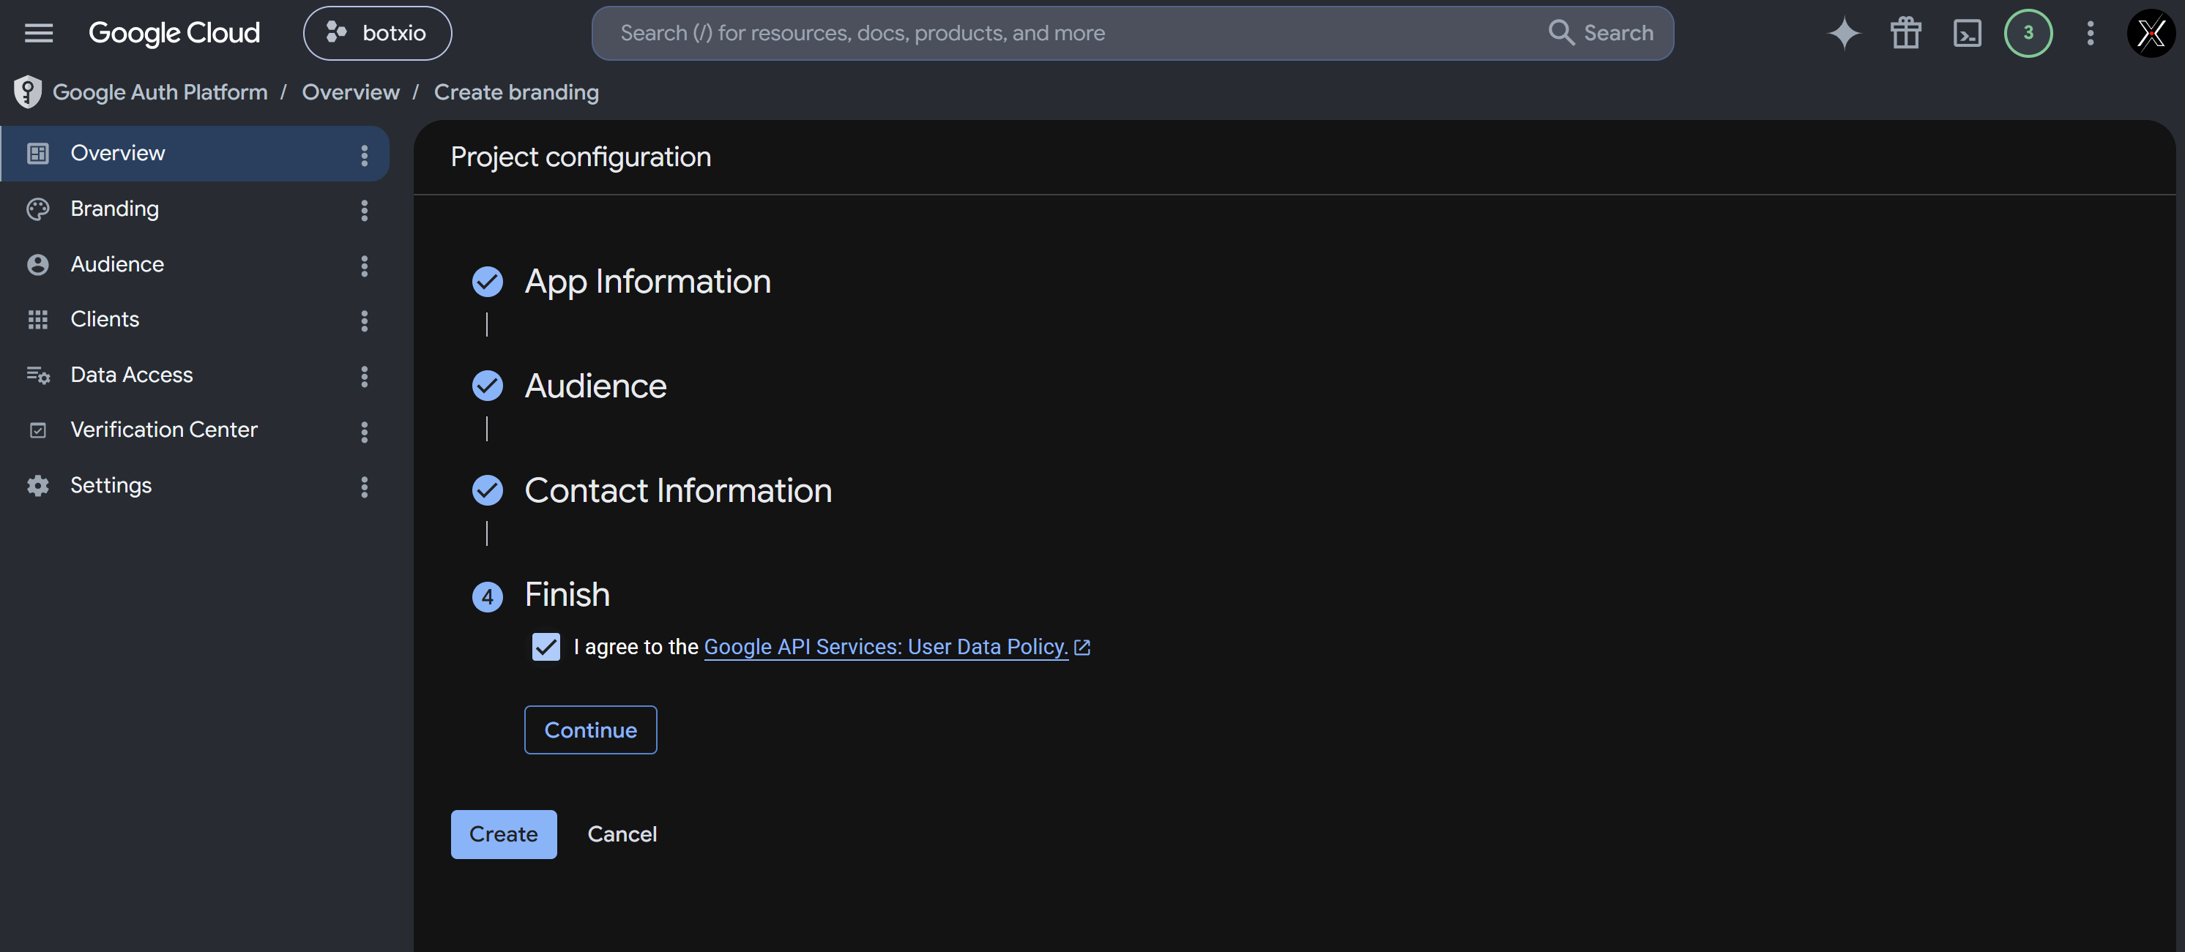Open Google API Services User Data Policy

(x=885, y=647)
